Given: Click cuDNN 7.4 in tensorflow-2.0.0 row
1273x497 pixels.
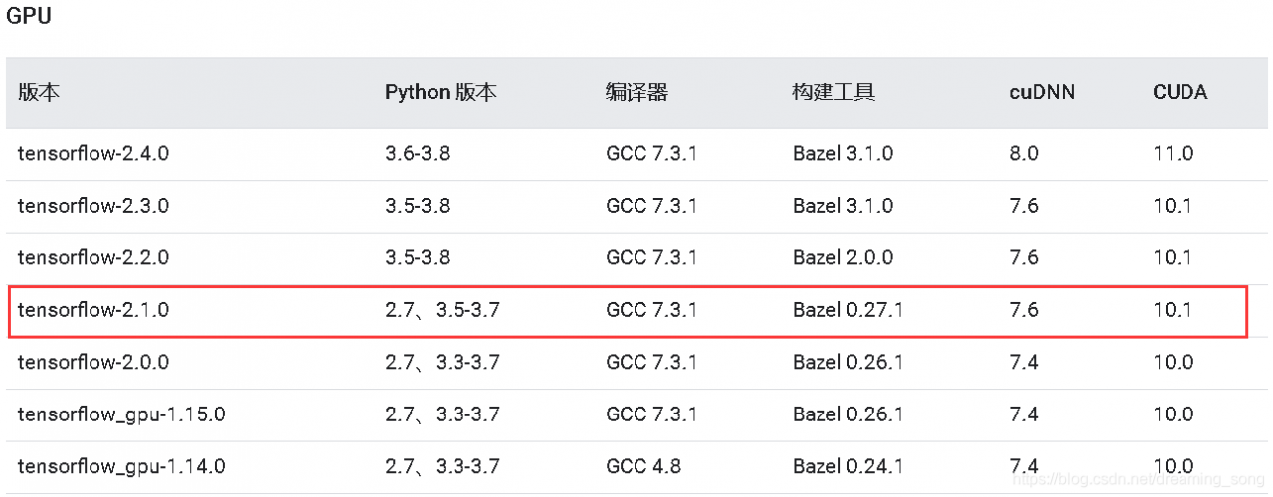Looking at the screenshot, I should (x=1024, y=362).
